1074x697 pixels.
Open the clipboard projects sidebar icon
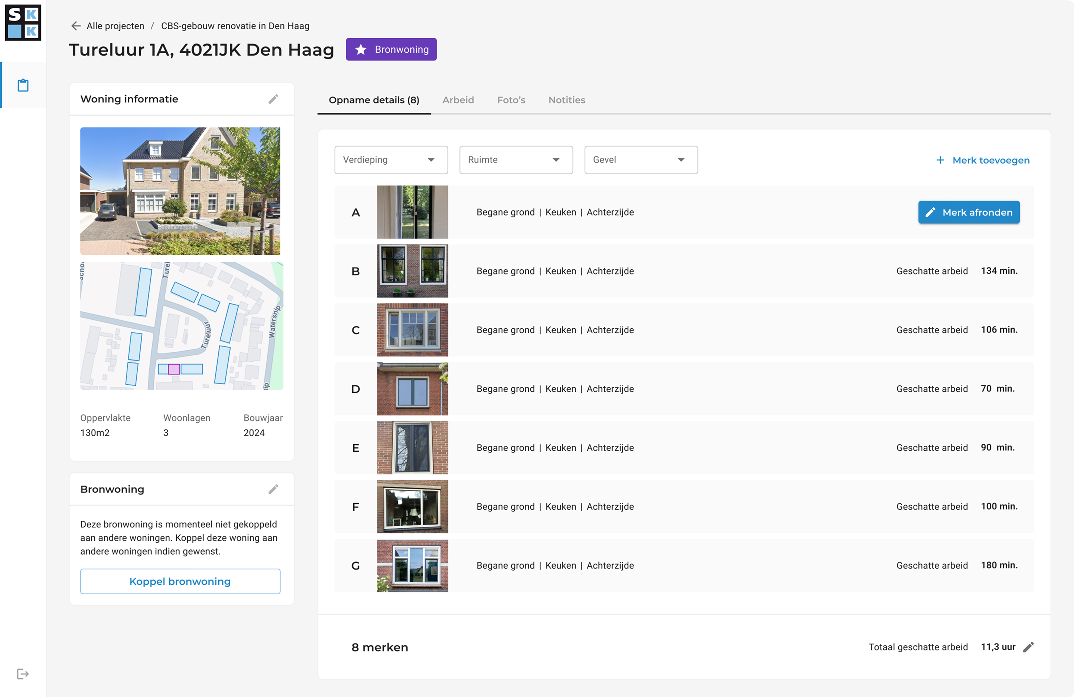[x=23, y=85]
